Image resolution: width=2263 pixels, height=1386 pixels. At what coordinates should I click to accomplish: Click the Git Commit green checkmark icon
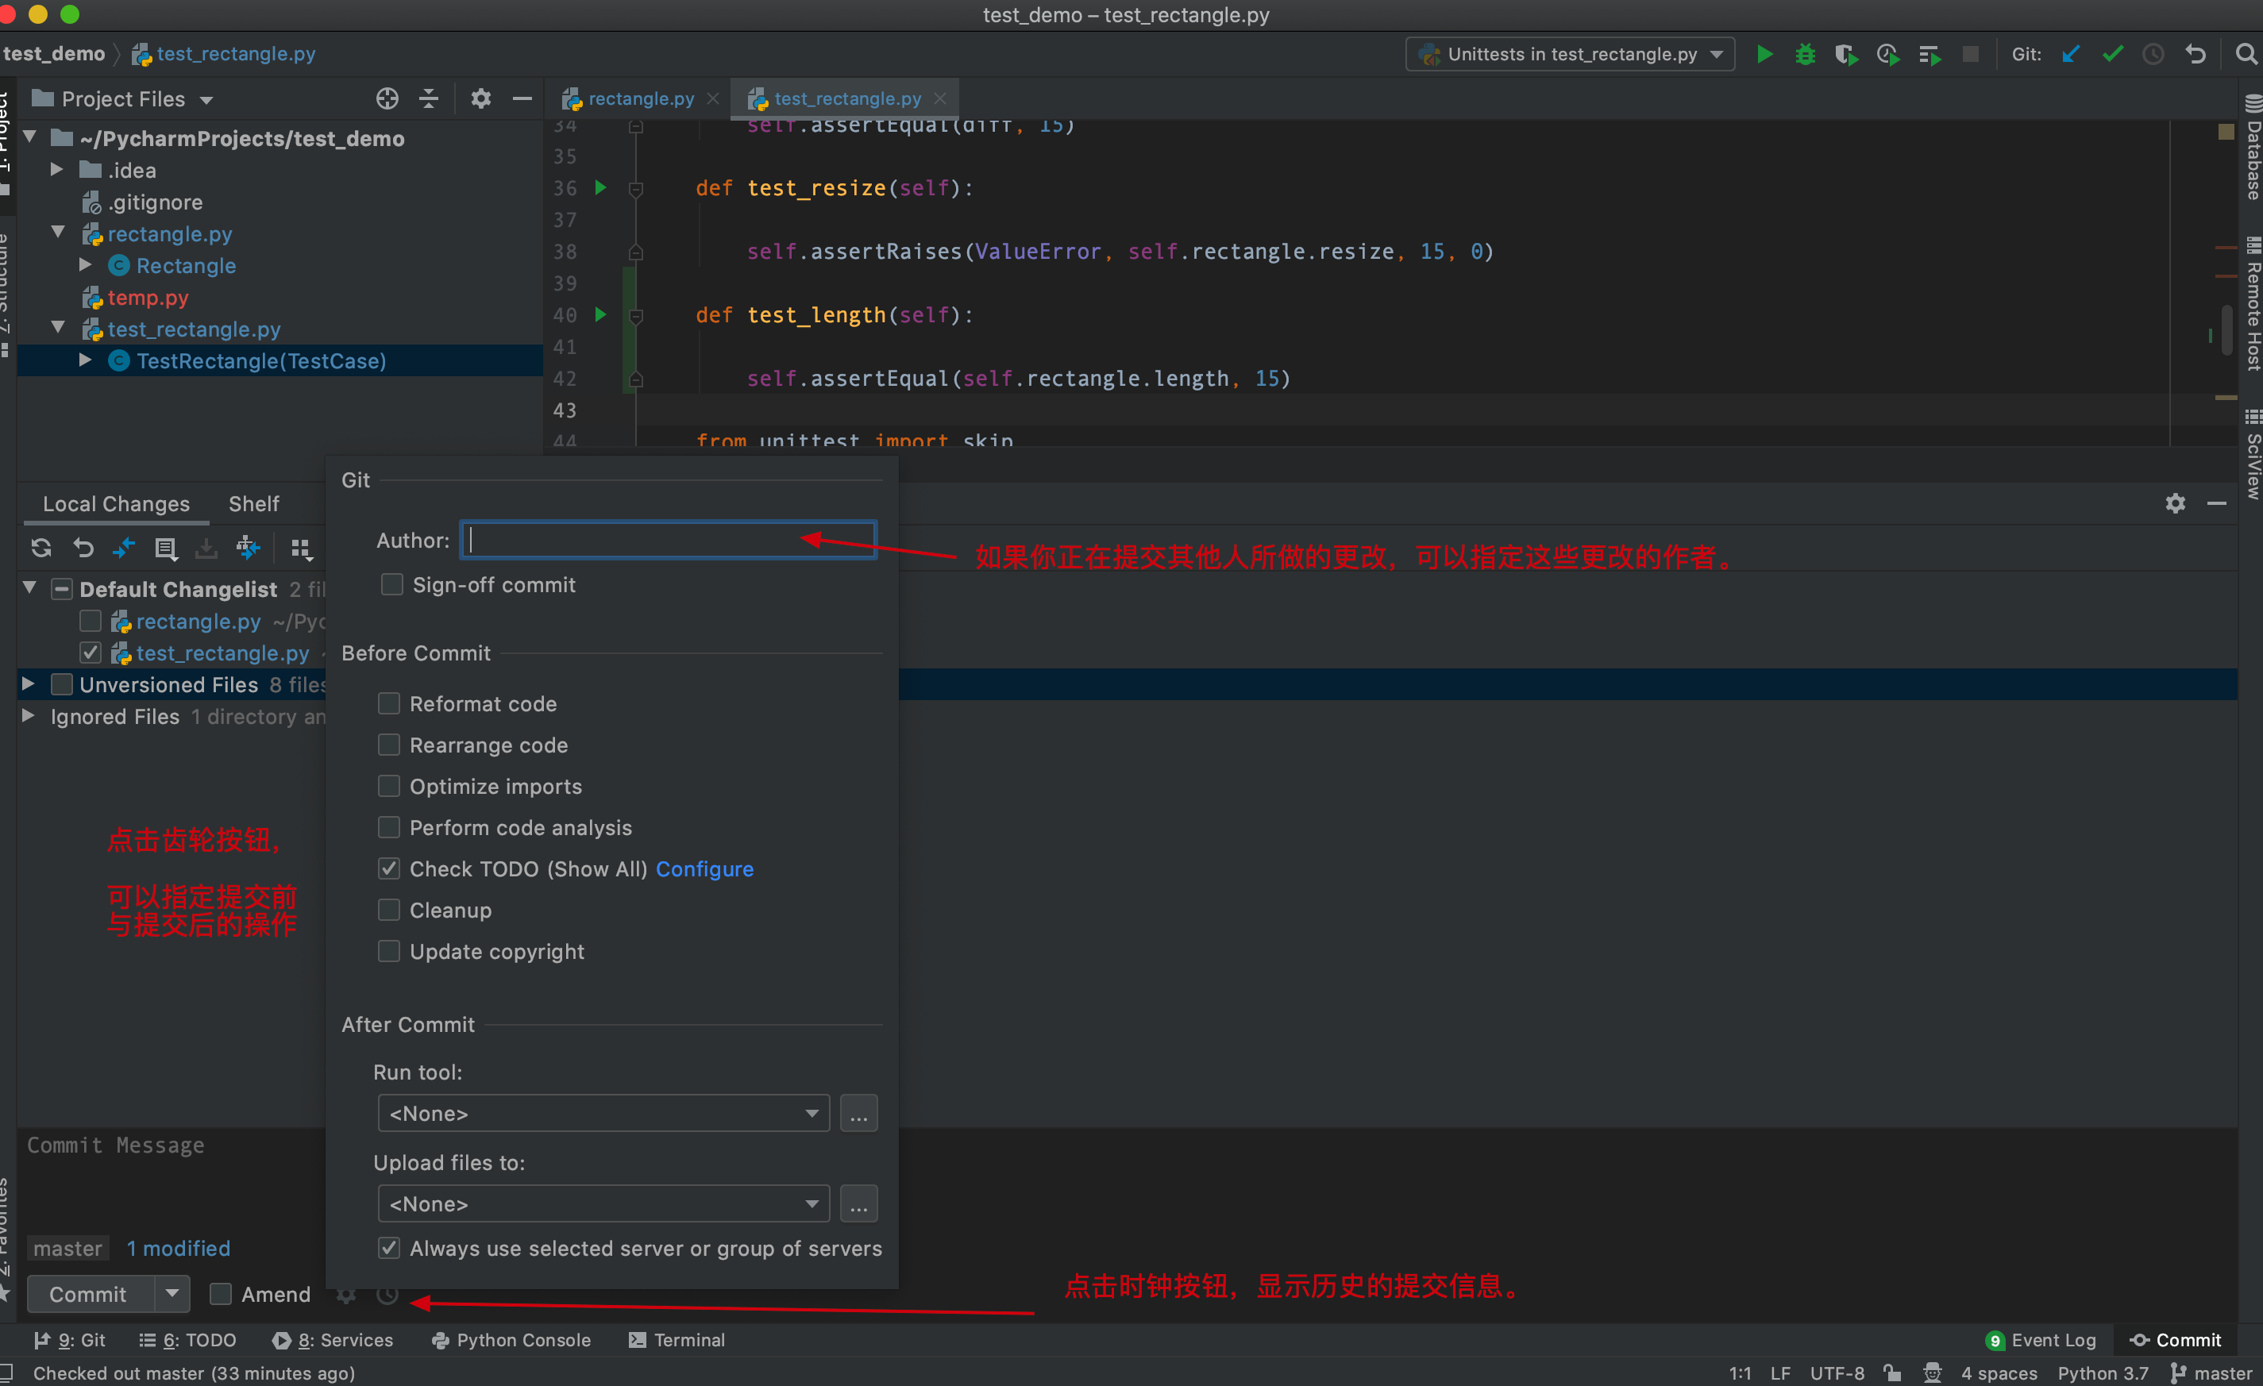pos(2111,54)
